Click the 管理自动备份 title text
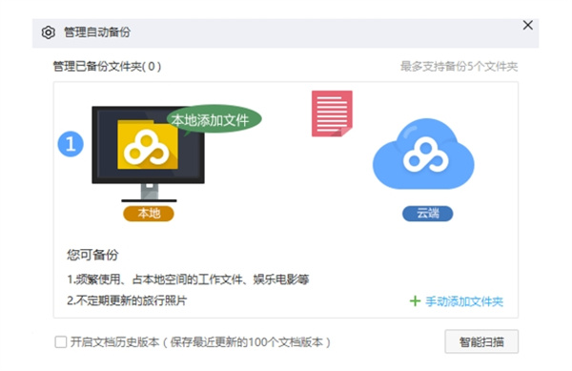 pos(97,32)
